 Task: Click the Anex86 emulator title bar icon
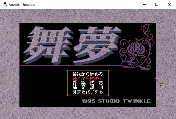[x=5, y=5]
